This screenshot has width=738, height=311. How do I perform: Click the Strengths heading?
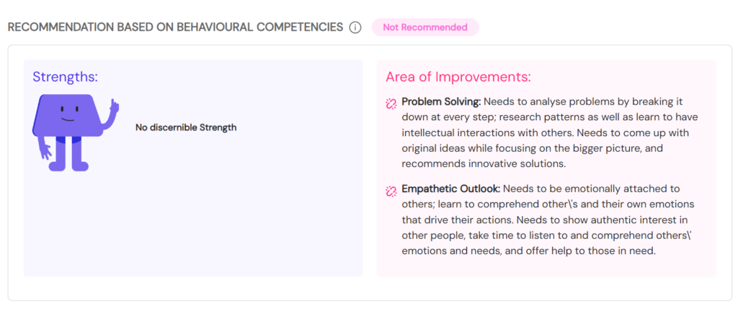tap(65, 77)
